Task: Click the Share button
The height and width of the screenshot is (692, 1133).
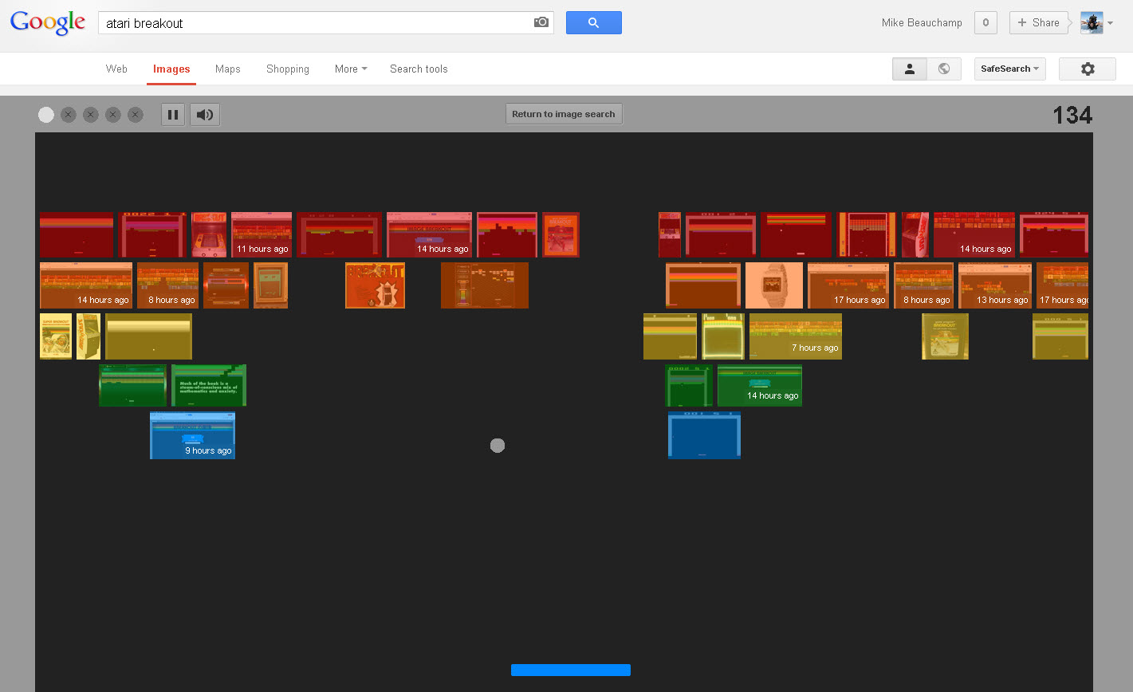Action: coord(1039,22)
